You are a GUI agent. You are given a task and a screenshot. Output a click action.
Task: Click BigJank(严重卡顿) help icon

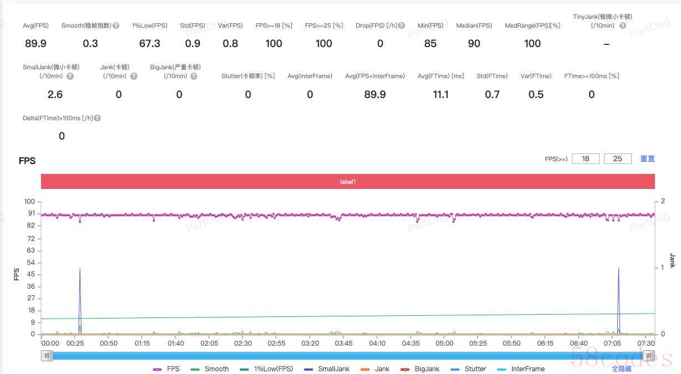click(194, 76)
